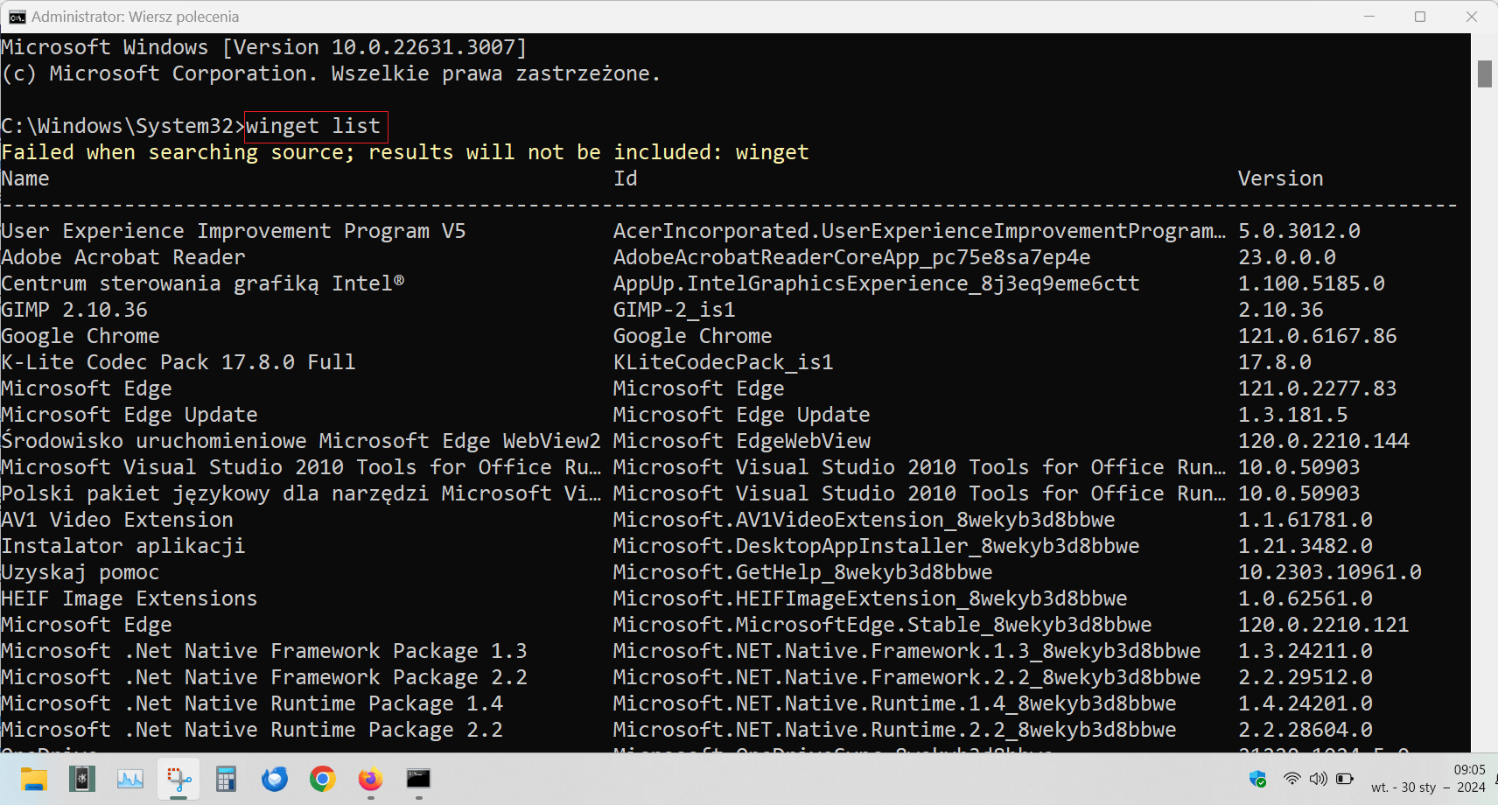1498x805 pixels.
Task: Click 'Centrum sterowania grafiką Intel' name
Action: 203,283
